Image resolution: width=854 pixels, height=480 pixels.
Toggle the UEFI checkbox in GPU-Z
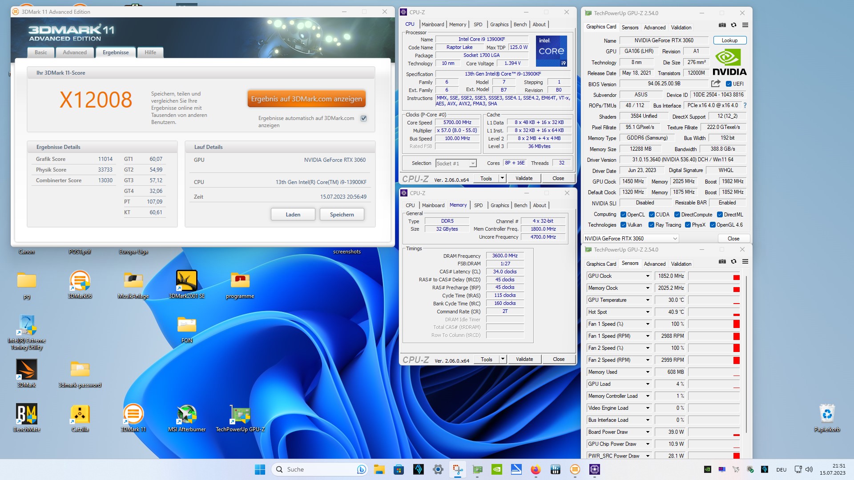tap(729, 84)
